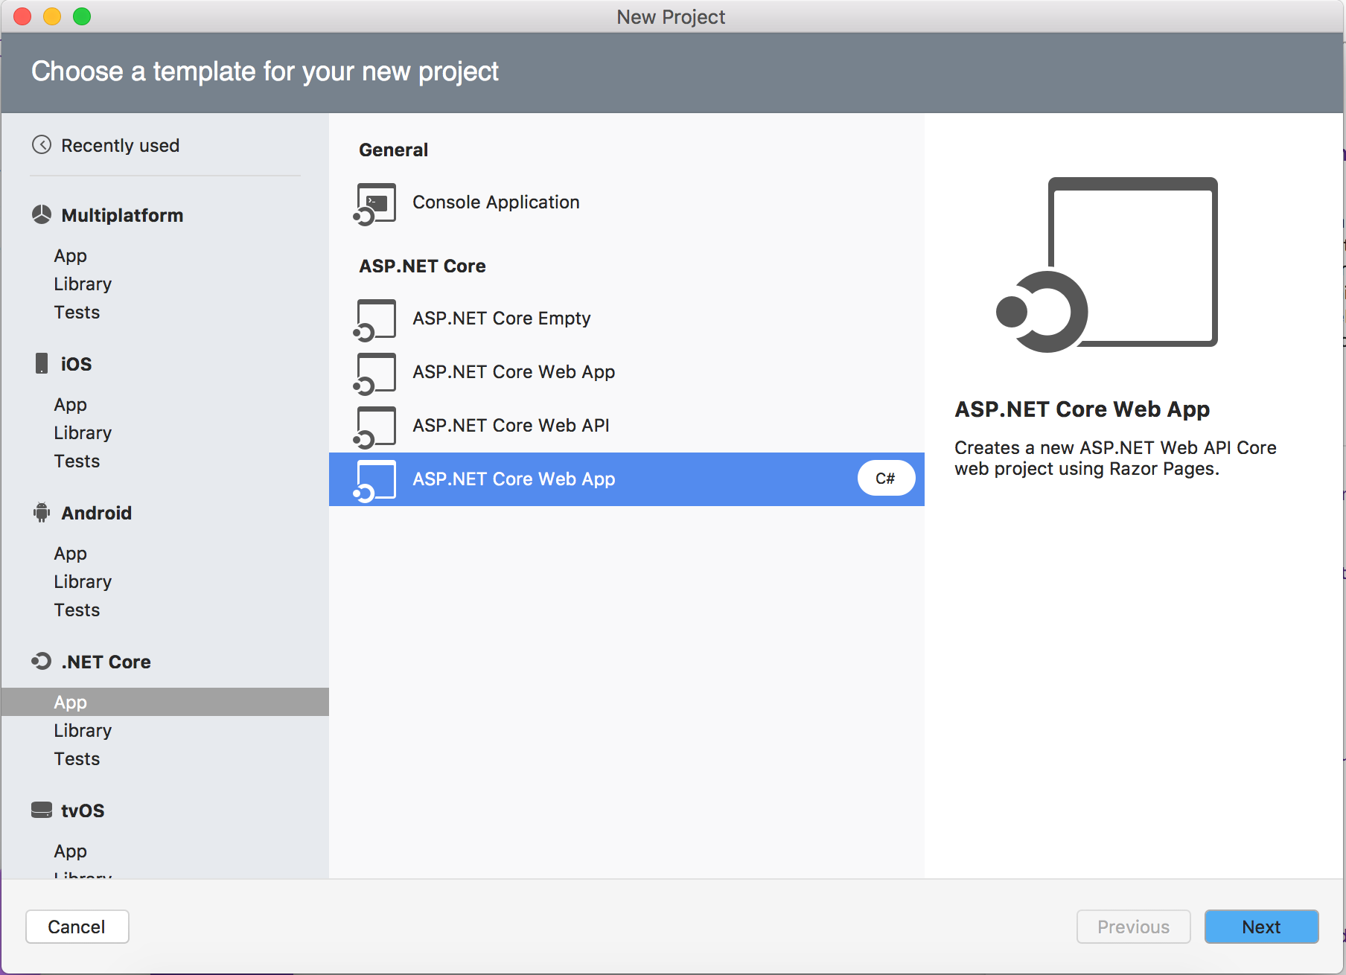
Task: Choose the ASP.NET Core Web API template
Action: click(x=627, y=426)
